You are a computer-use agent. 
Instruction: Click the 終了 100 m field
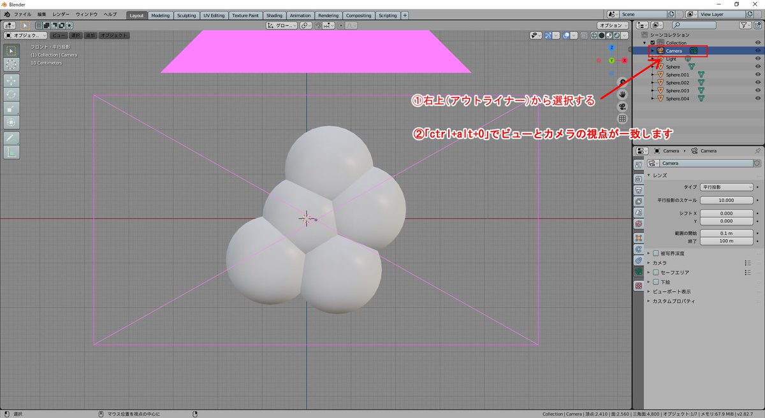pos(726,241)
